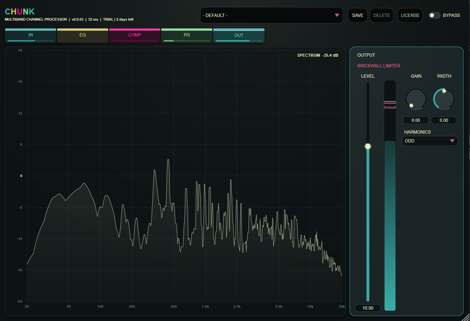Screen dimensions: 470x321
Task: Click the window resize grip corner
Action: click(466, 317)
